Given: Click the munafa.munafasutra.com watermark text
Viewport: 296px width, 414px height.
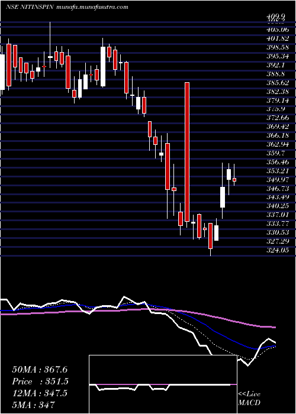Looking at the screenshot, I should tap(92, 7).
